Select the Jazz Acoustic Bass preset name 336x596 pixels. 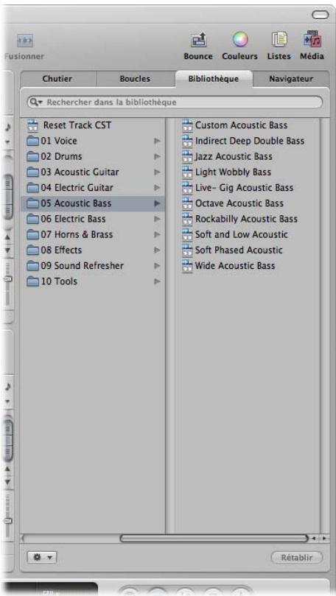point(234,157)
